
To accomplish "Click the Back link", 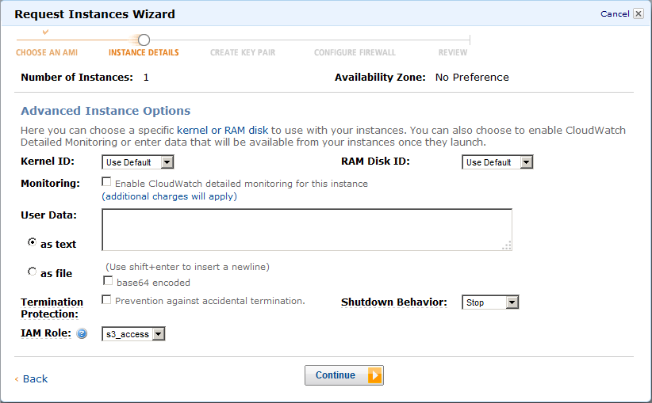I will click(35, 379).
